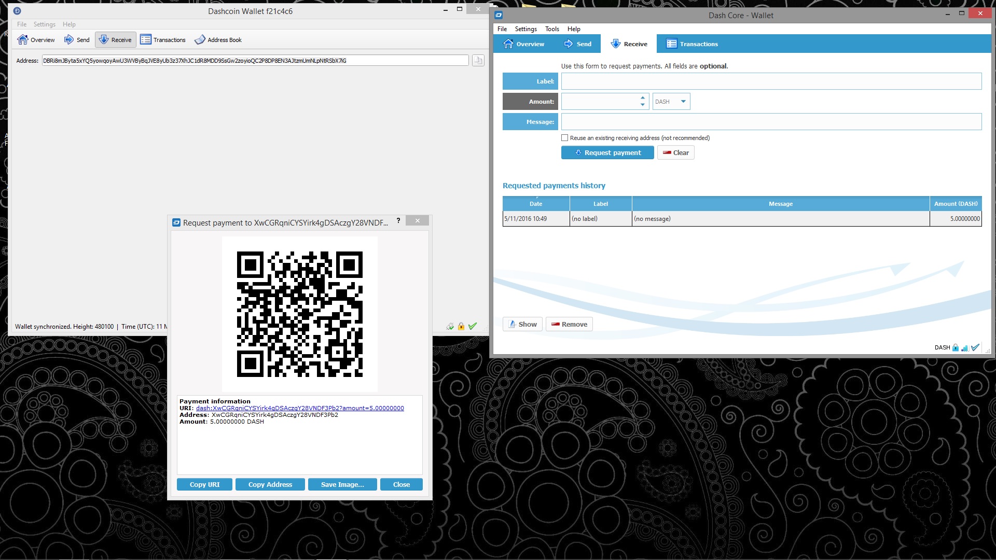Click the Message input field in Dash Core
The height and width of the screenshot is (560, 996).
[x=771, y=122]
